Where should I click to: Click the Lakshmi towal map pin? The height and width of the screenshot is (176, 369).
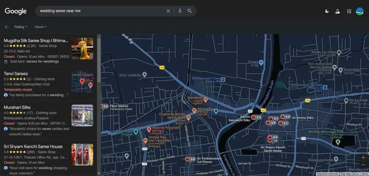coord(127,156)
